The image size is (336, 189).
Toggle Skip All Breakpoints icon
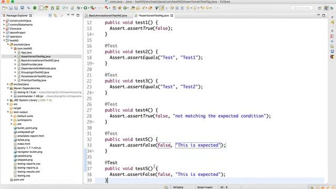28,8
